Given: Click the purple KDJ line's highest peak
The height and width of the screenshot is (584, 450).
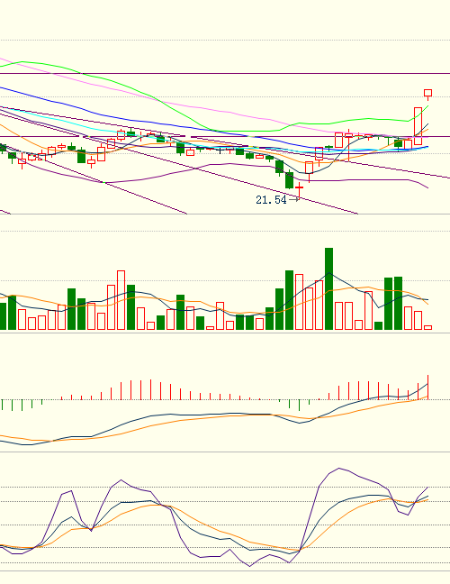Looking at the screenshot, I should click(338, 469).
